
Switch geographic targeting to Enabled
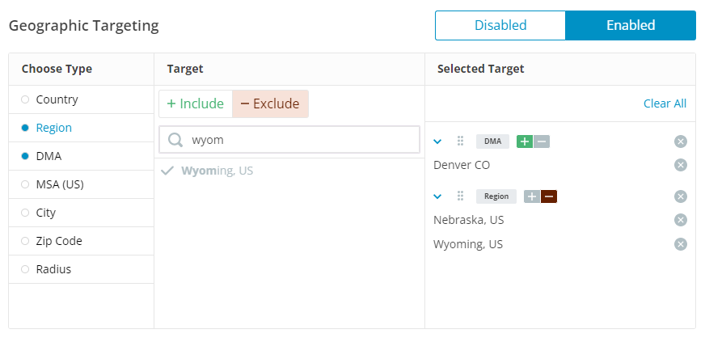tap(631, 25)
